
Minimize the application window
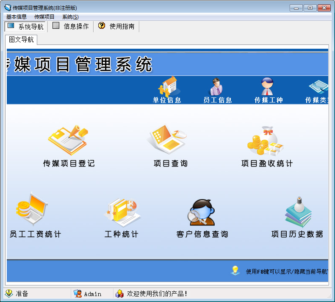coord(296,8)
